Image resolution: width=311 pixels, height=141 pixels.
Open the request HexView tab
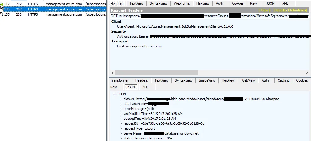[203, 3]
